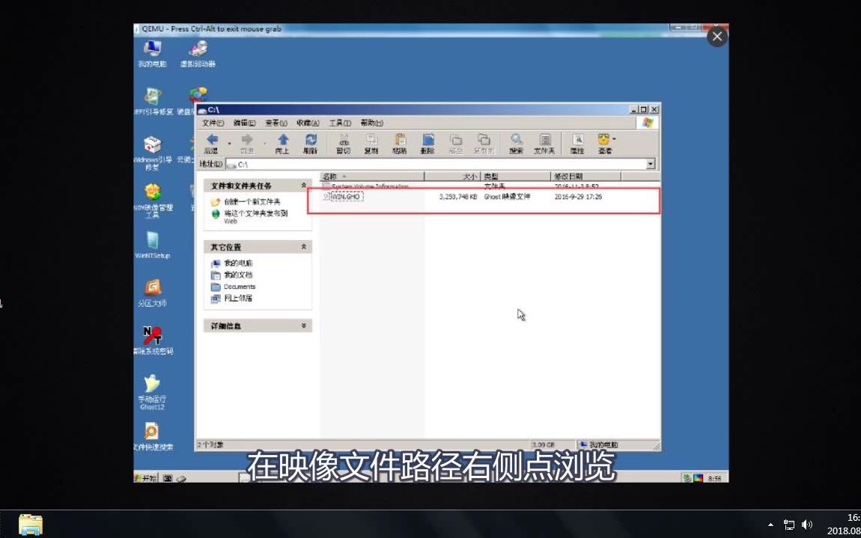
Task: Launch 分区大师 from the desktop
Action: coord(152,290)
